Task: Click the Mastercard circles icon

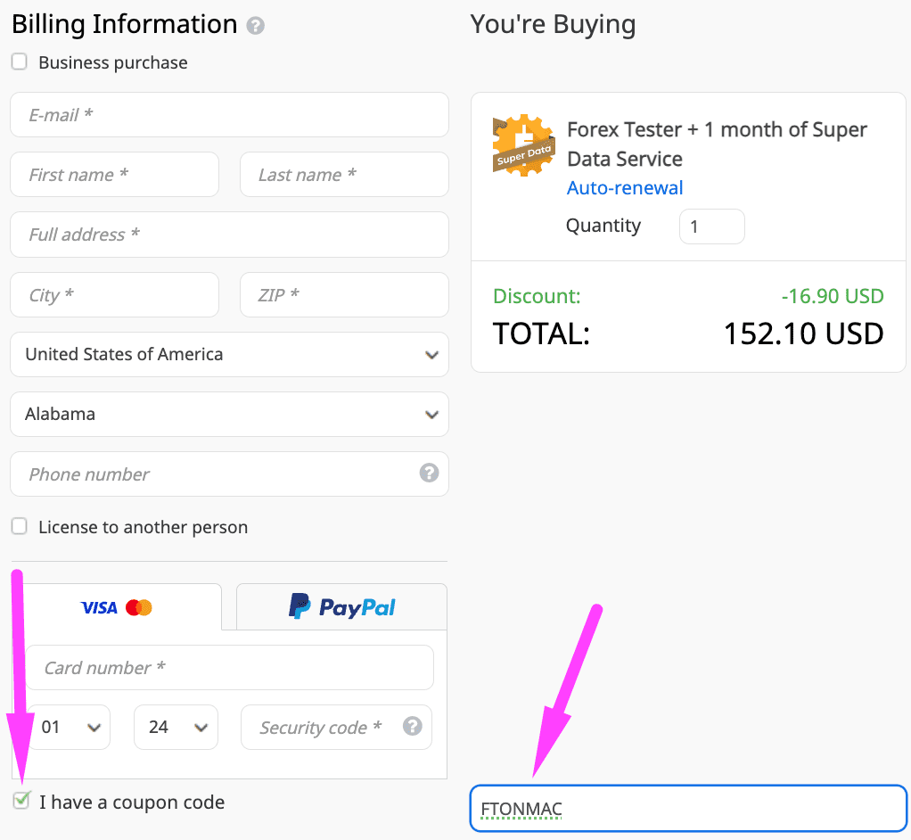Action: tap(138, 606)
